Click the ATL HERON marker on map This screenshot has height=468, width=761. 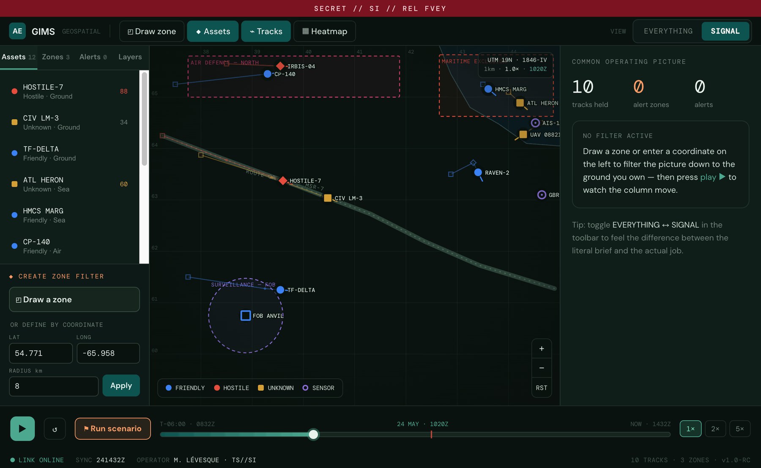[x=520, y=103]
